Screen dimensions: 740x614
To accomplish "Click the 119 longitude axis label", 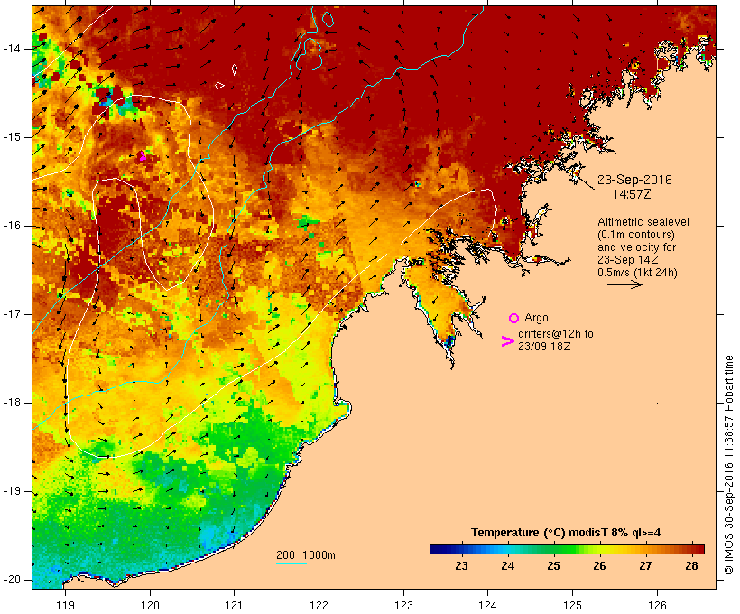I will [x=65, y=605].
